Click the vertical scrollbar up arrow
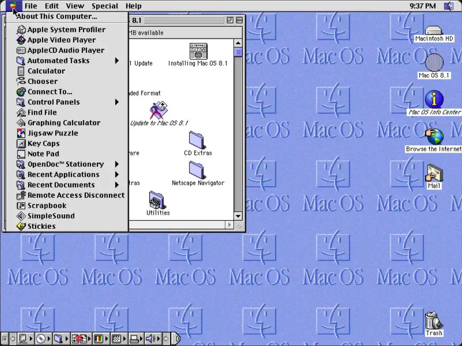Image resolution: width=462 pixels, height=346 pixels. coord(238,43)
